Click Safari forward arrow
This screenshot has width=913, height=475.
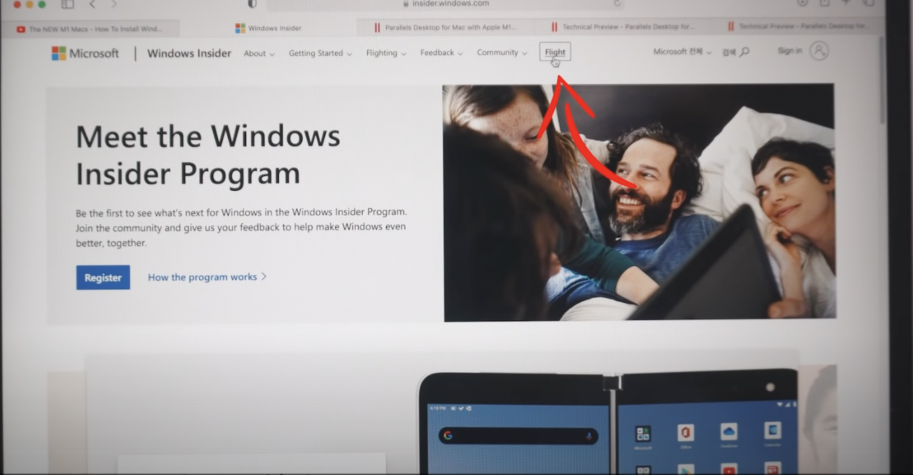114,3
